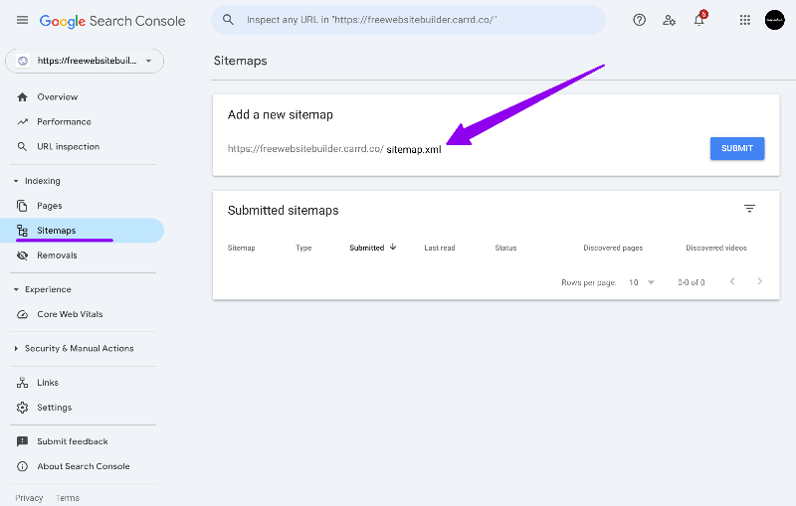This screenshot has width=796, height=506.
Task: Sort by the Submitted column header
Action: tap(366, 248)
